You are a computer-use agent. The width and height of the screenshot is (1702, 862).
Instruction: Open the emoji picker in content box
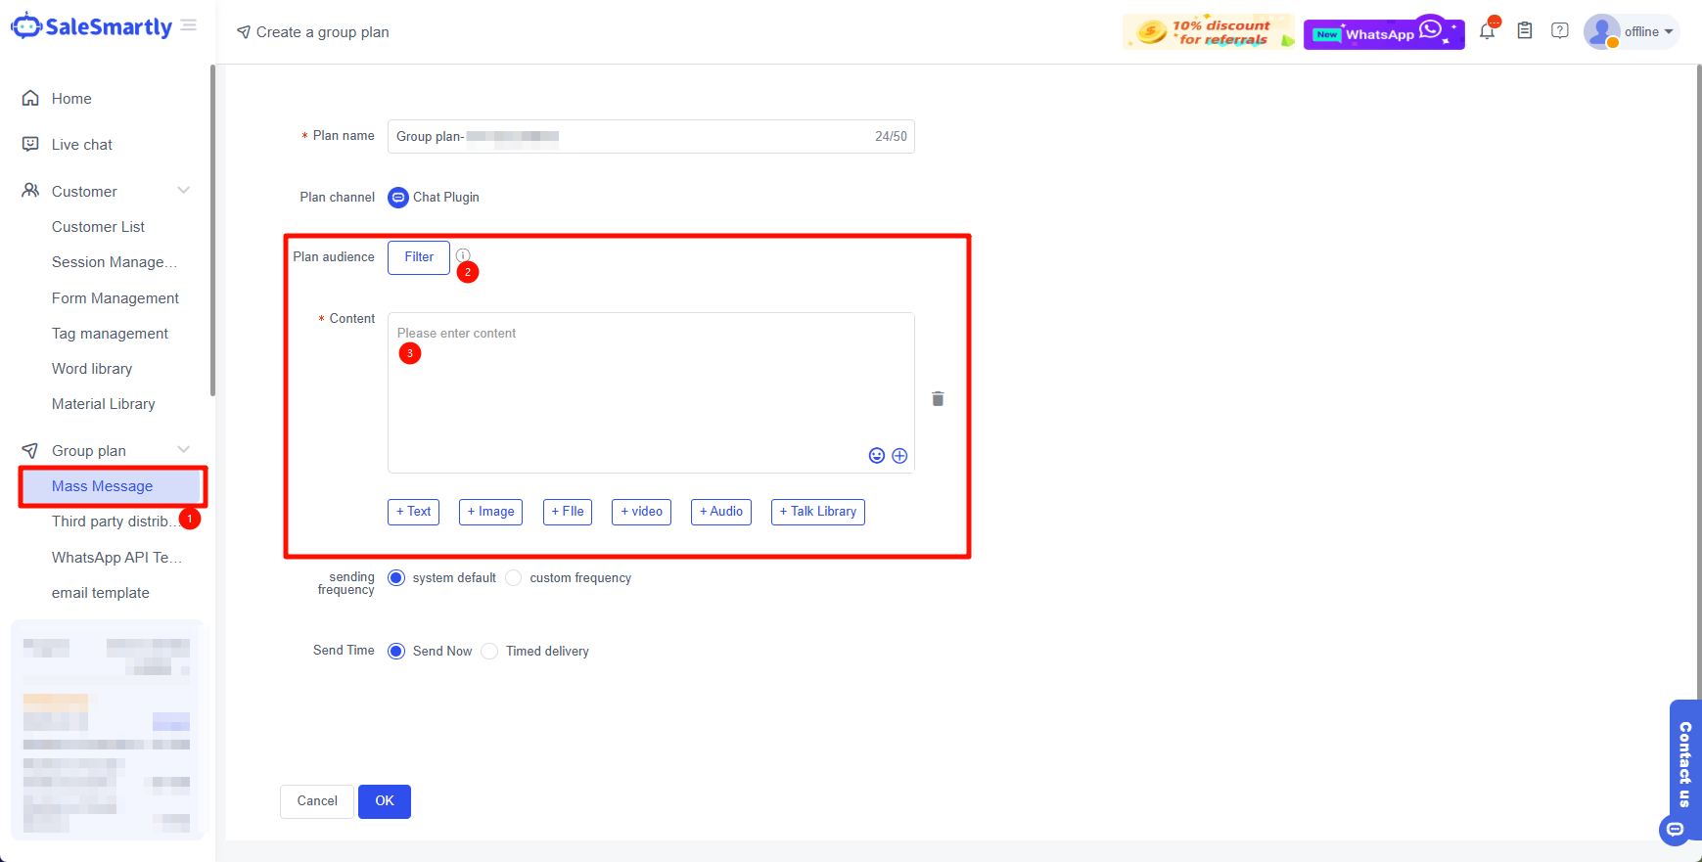point(877,455)
